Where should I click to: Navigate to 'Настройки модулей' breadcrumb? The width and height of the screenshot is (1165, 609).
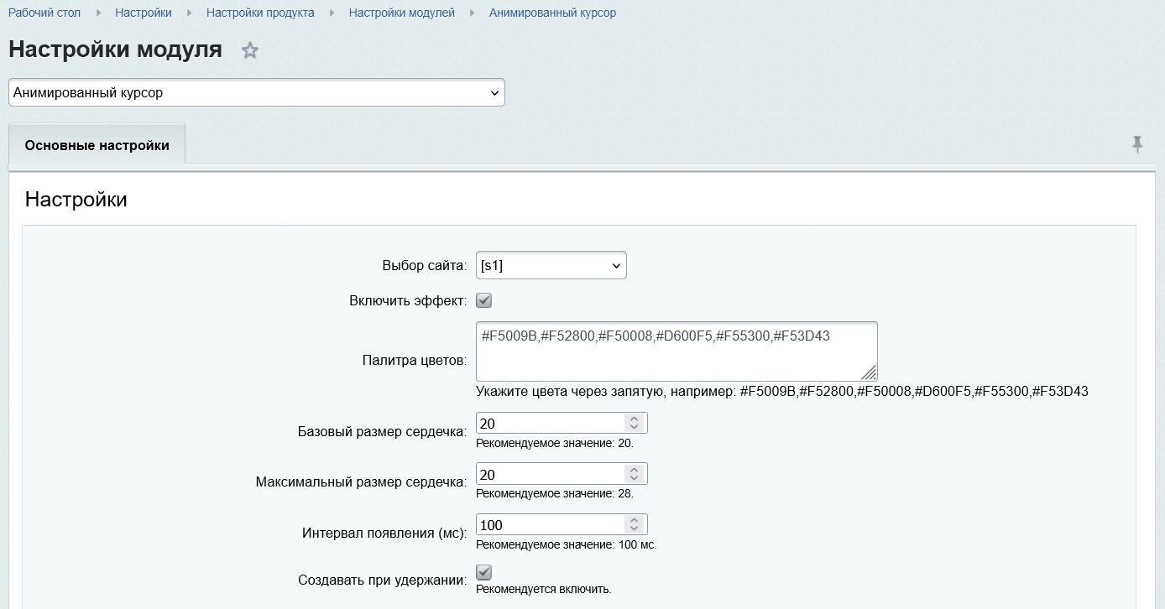point(401,13)
